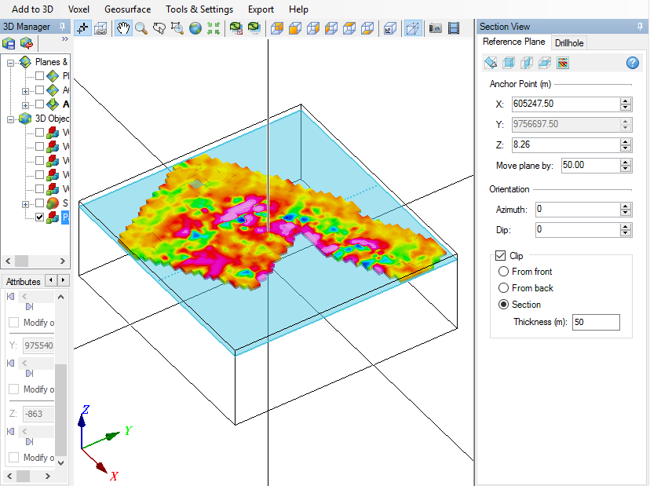Select the pan hand tool

tap(123, 28)
